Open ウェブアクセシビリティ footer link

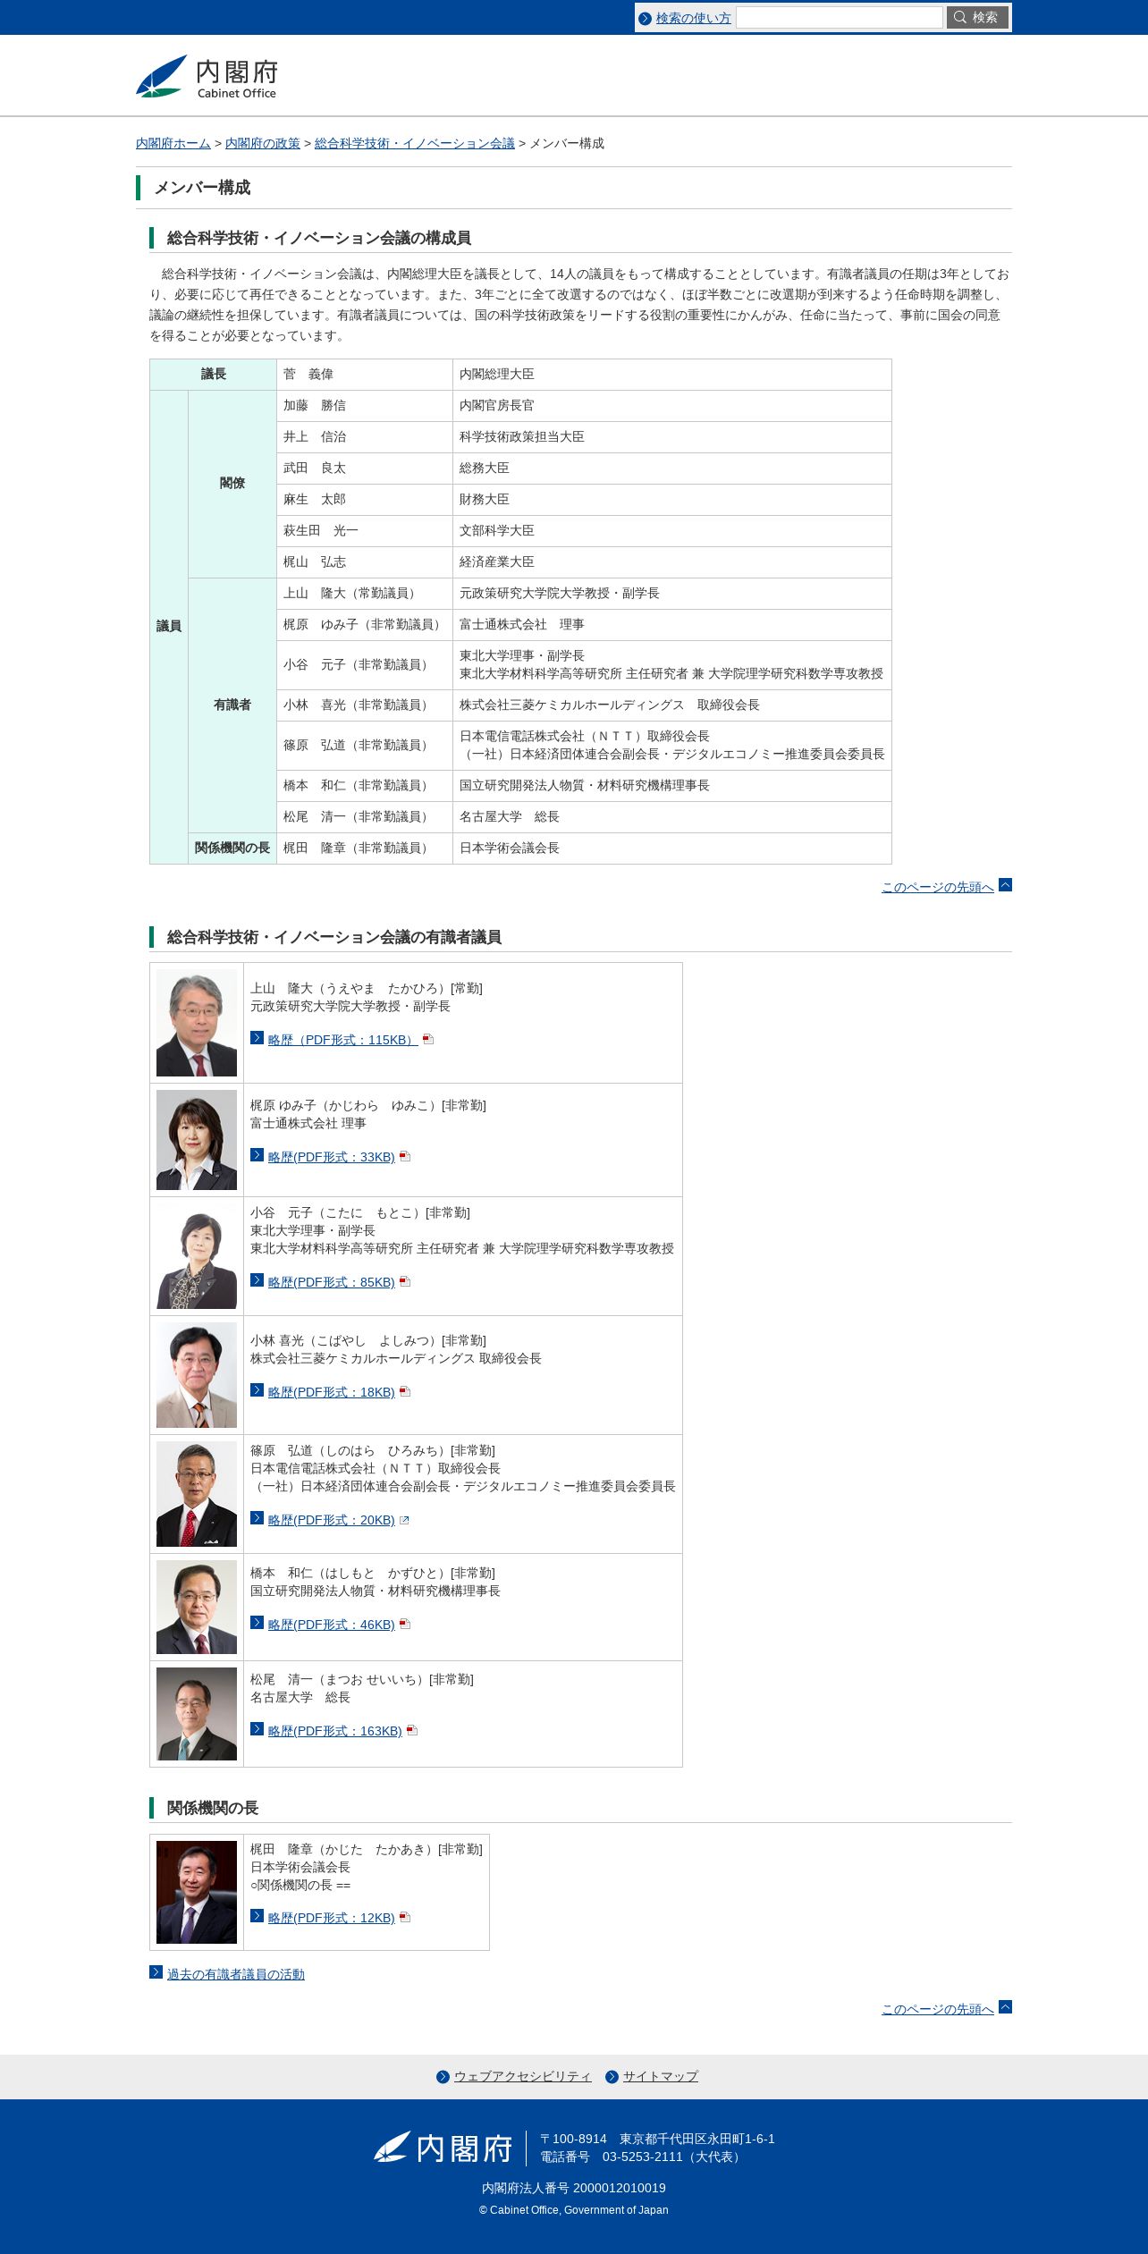point(522,2076)
